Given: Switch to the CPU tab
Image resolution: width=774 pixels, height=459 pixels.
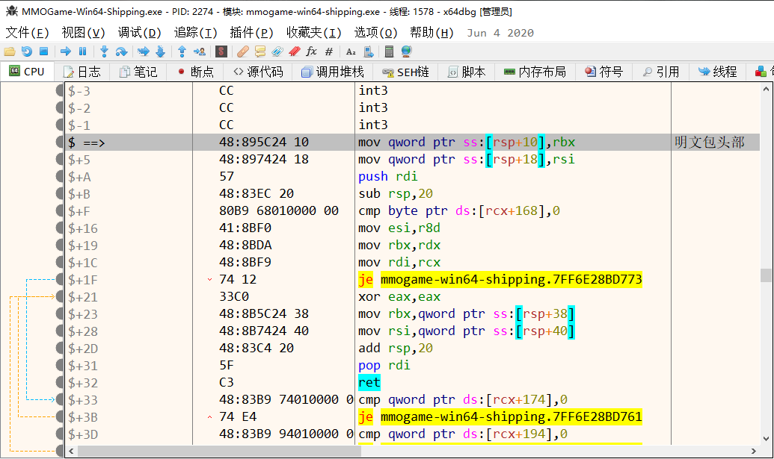Looking at the screenshot, I should point(27,72).
